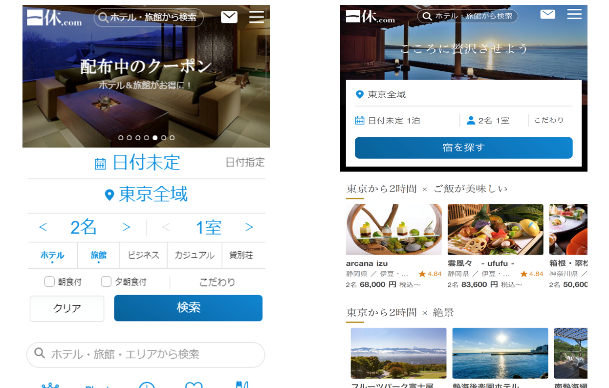
Task: Open hamburger menu in left screen header
Action: pos(257,17)
